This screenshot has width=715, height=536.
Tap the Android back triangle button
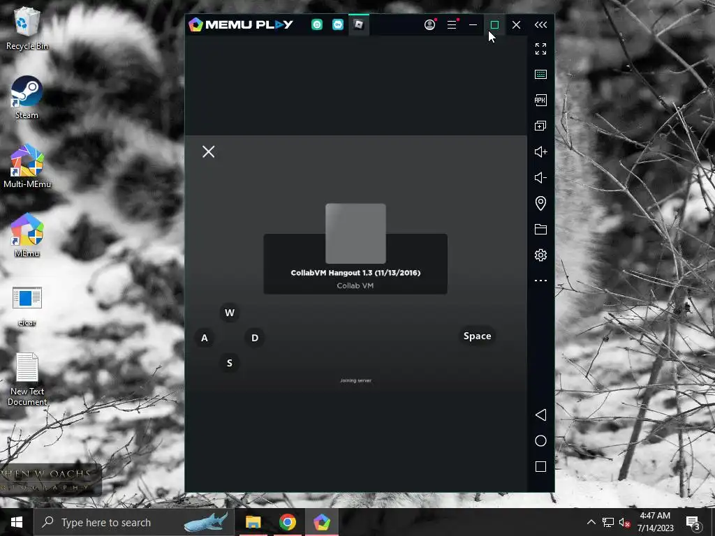(541, 415)
